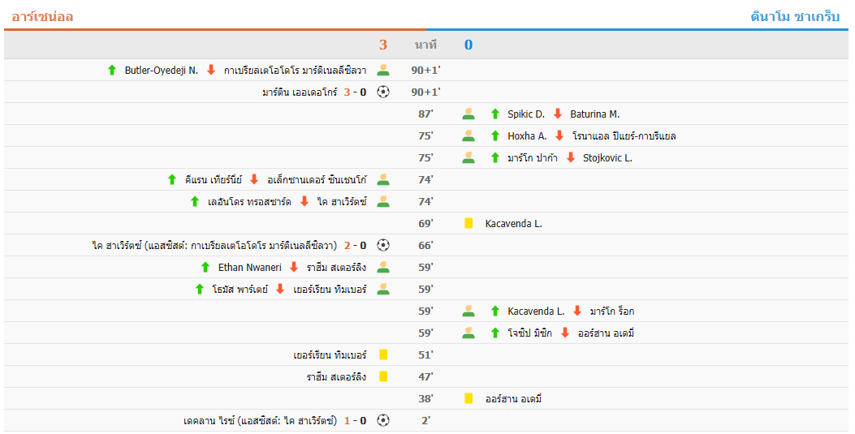Click the yellow card icon at minute 38'
The width and height of the screenshot is (855, 434).
tap(469, 398)
